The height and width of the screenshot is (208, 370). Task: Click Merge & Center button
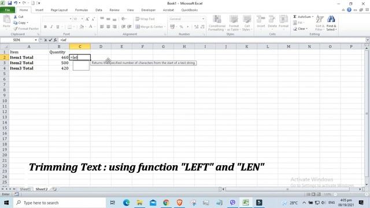tap(149, 27)
